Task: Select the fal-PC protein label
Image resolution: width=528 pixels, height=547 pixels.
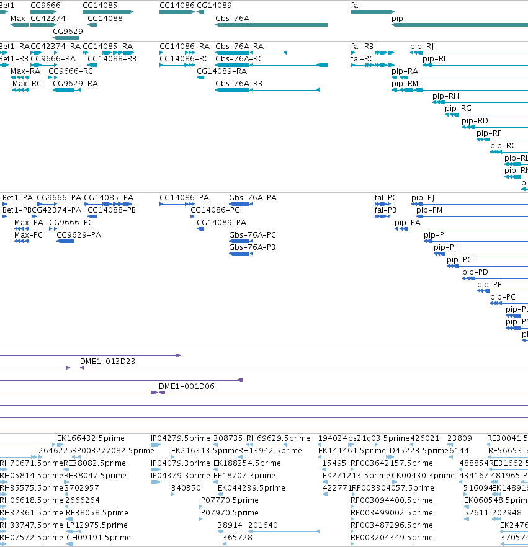Action: point(386,198)
